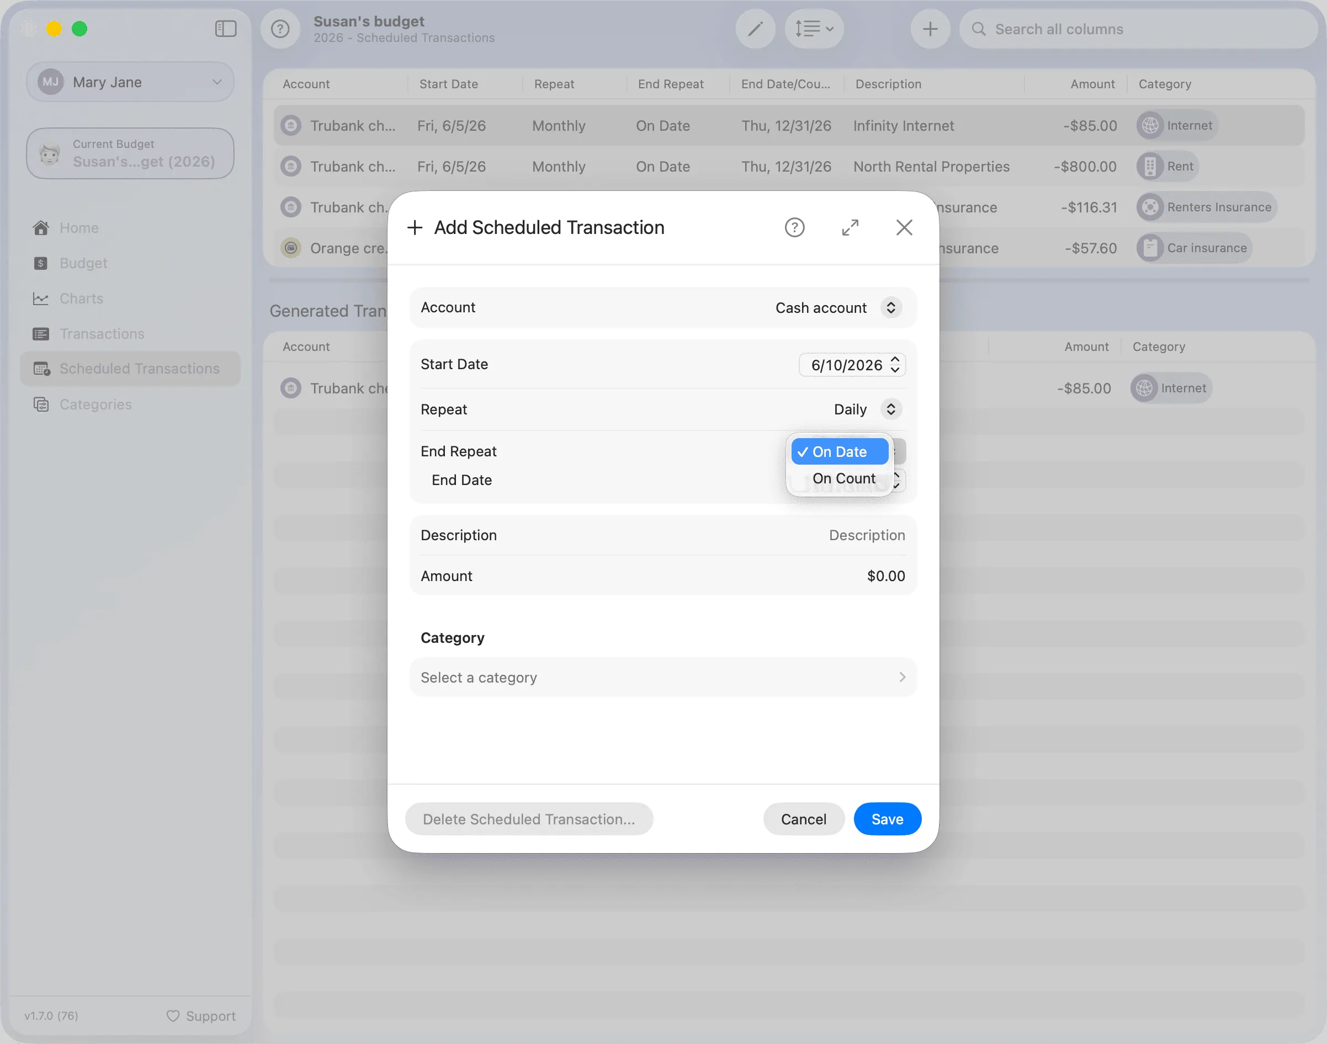1327x1044 pixels.
Task: Click the Start Date stepper arrows
Action: coord(895,365)
